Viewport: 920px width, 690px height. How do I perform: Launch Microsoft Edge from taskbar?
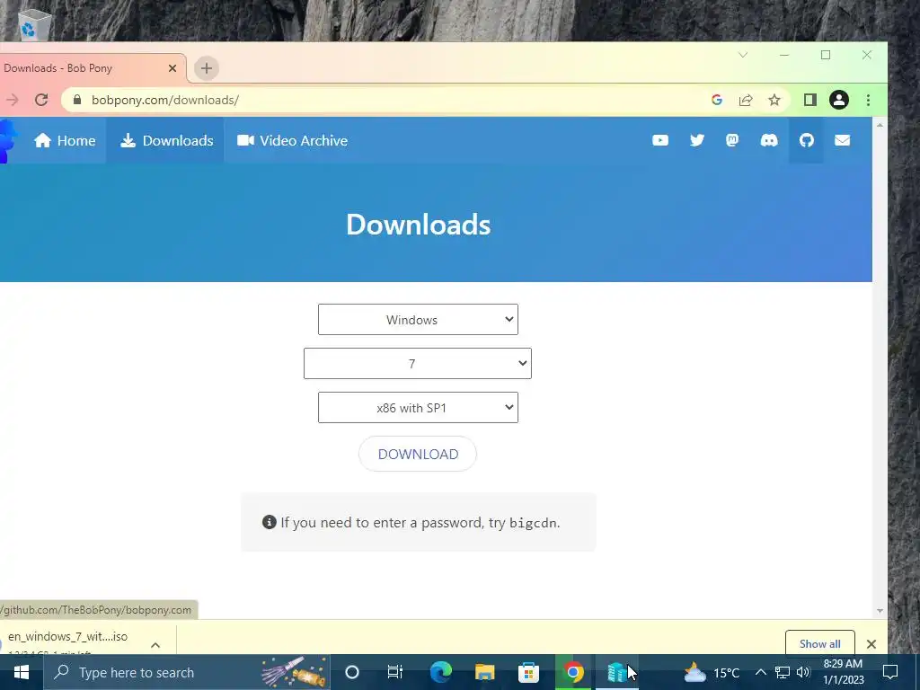(x=440, y=672)
